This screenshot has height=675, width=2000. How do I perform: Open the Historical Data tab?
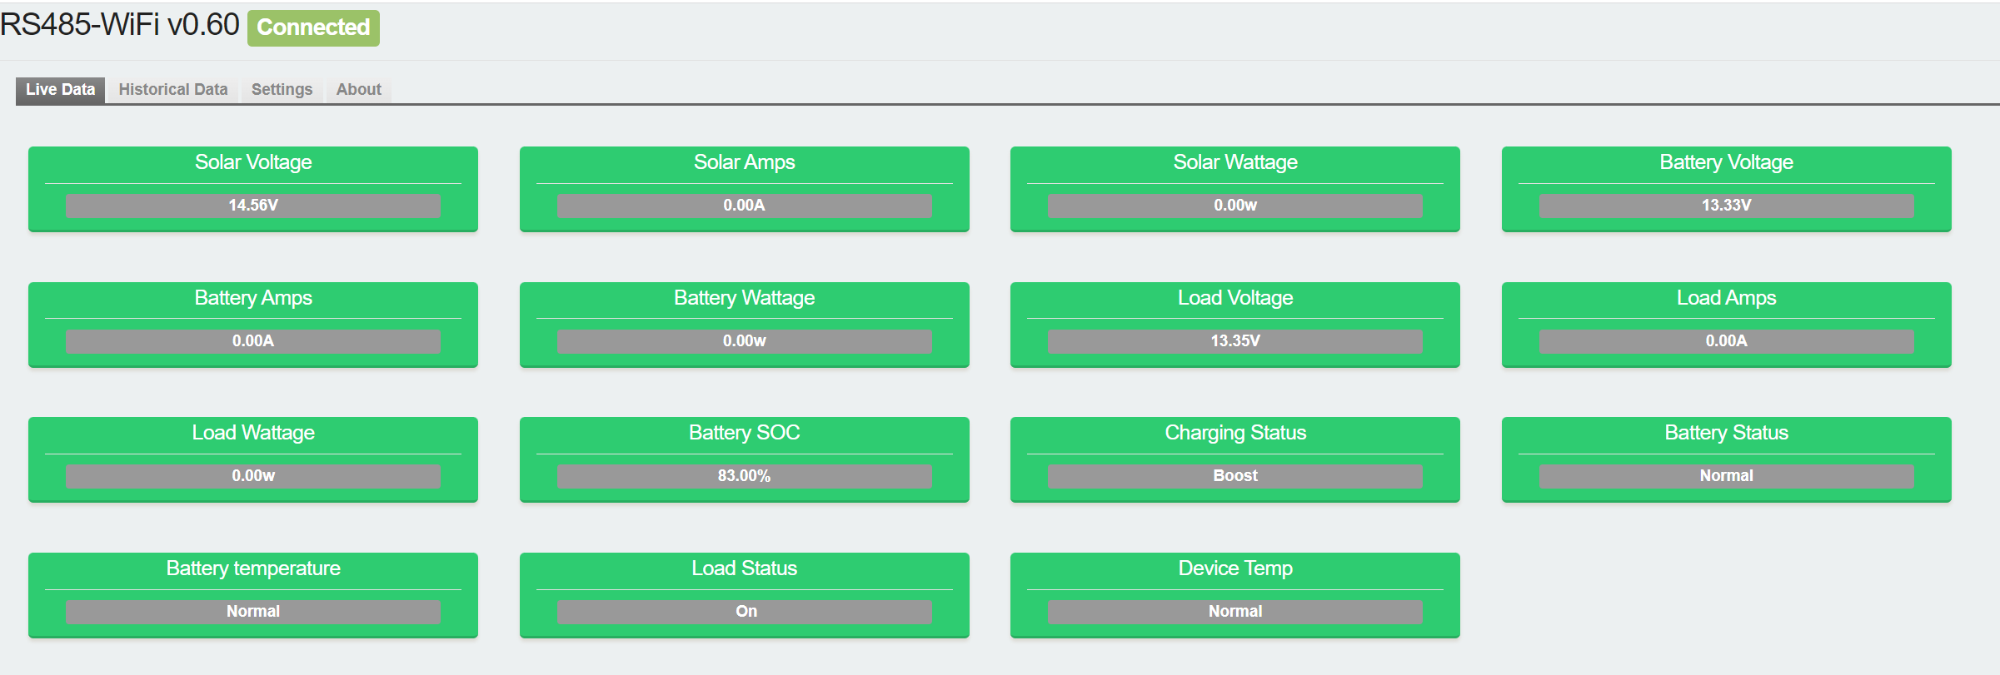tap(173, 90)
